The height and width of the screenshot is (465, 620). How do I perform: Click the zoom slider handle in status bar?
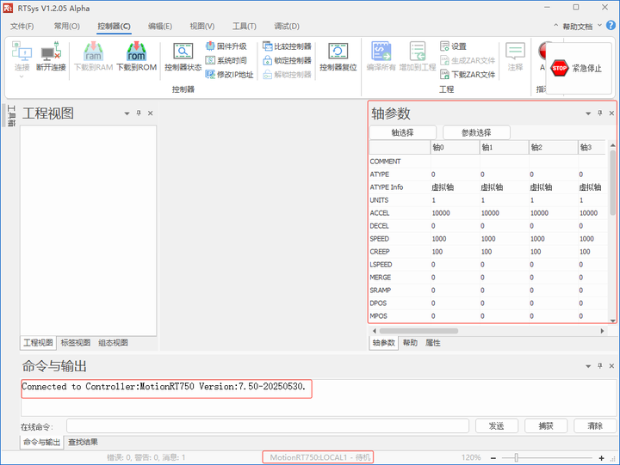click(x=517, y=458)
